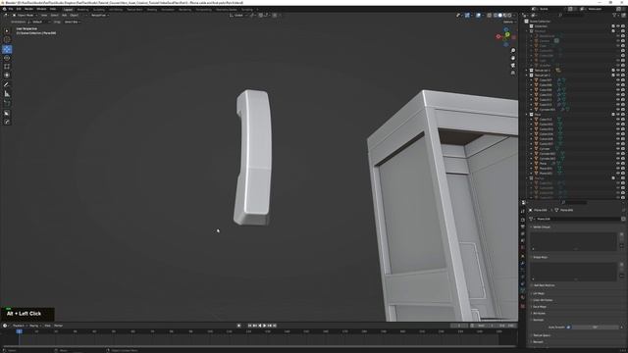This screenshot has height=353, width=628.
Task: Switch to the Modeling workspace tab
Action: (82, 9)
